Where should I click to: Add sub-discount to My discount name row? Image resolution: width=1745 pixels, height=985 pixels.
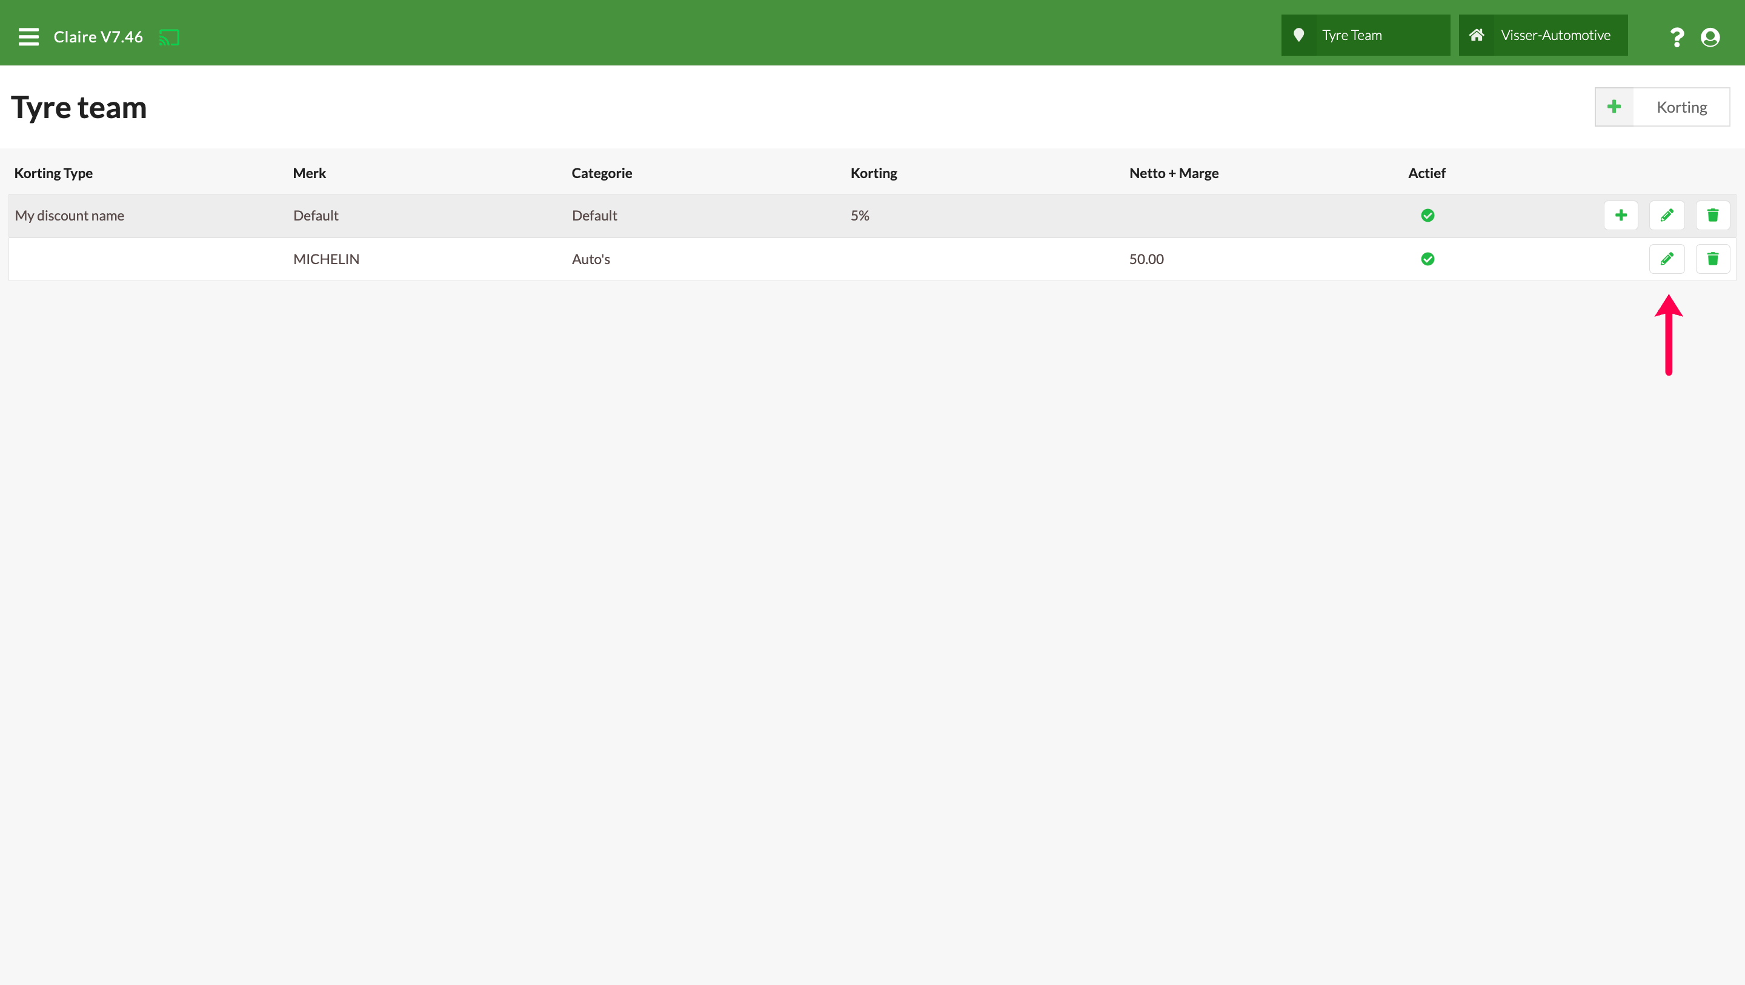pyautogui.click(x=1621, y=216)
